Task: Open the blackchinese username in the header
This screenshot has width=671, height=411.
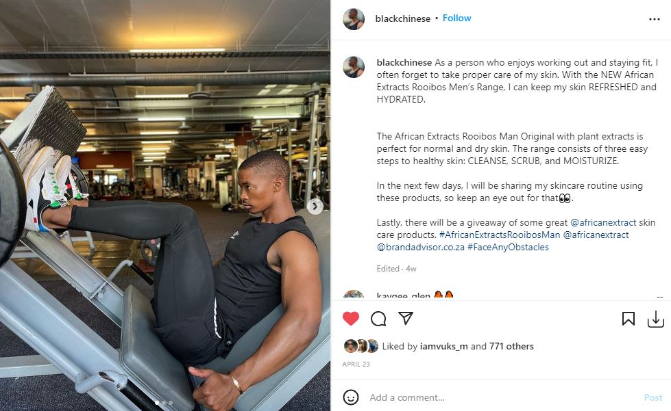Action: pos(403,18)
